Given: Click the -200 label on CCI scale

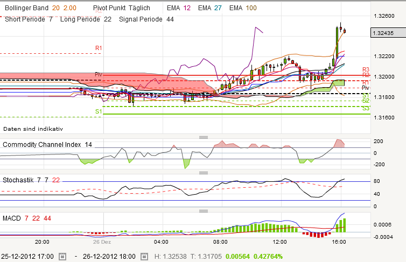Looking at the screenshot, I should click(x=379, y=165).
